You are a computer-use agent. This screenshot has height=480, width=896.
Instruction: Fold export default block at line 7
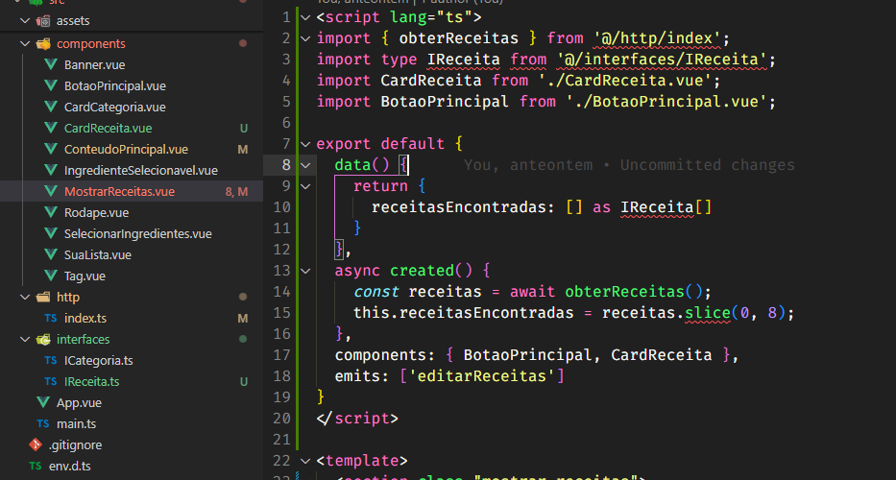tap(305, 144)
